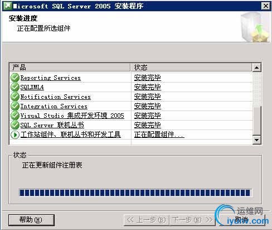Open the Reporting Services product link
Screen dimensions: 272x230
pos(51,78)
